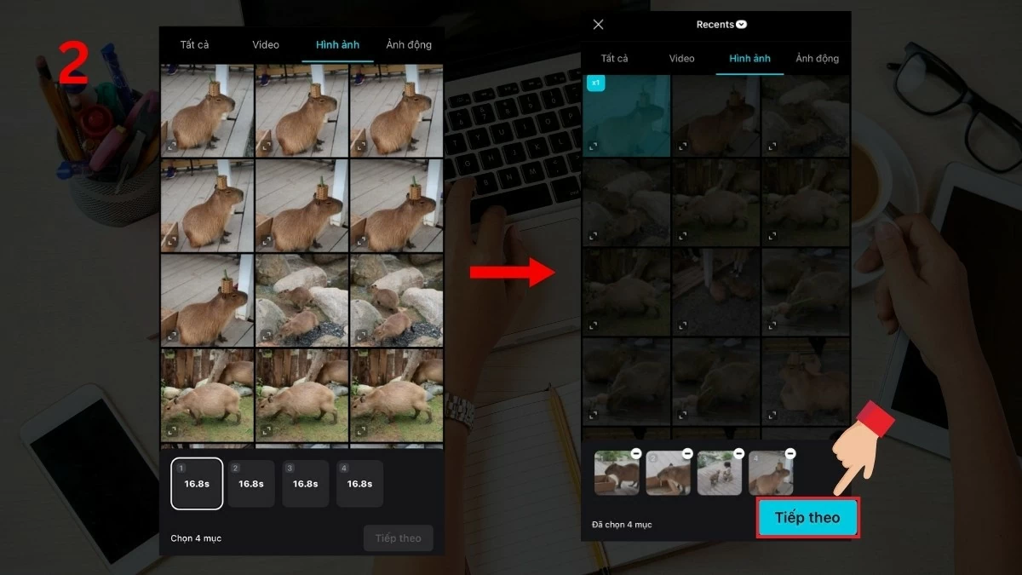Pick the capybara on grass photo in left grid
Image resolution: width=1022 pixels, height=575 pixels.
pos(207,396)
